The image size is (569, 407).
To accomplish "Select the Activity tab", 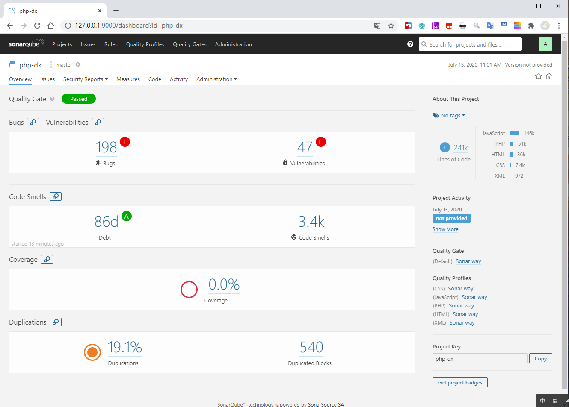I will tap(179, 79).
